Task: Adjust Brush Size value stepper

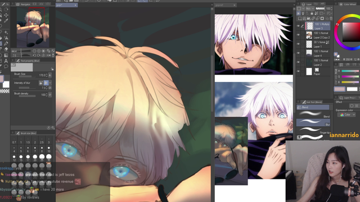Action: click(47, 75)
